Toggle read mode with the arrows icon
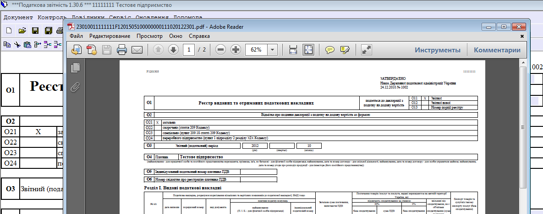This screenshot has width=543, height=214. tap(366, 50)
